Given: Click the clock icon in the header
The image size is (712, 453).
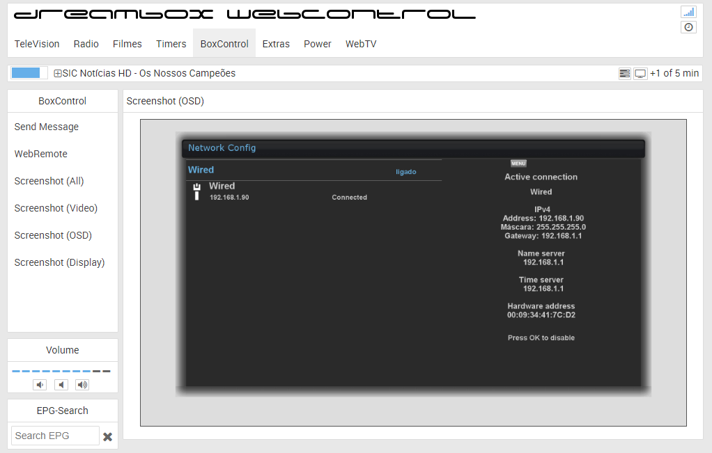Looking at the screenshot, I should (688, 27).
